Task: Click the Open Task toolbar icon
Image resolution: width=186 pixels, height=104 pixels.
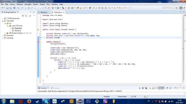Action: 81,8
